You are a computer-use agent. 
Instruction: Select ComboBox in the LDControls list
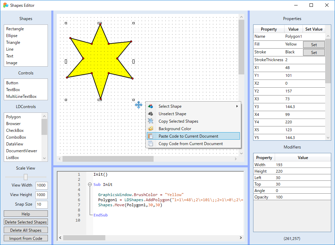click(16, 137)
